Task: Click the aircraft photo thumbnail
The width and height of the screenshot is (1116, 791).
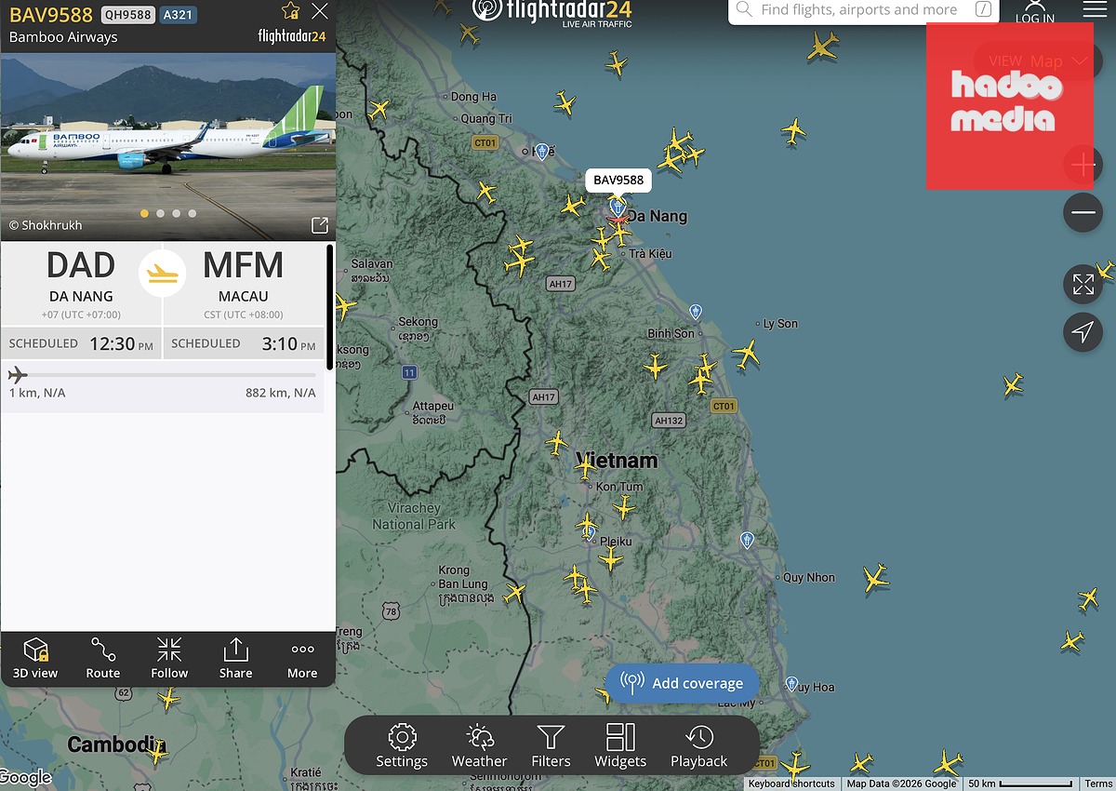Action: coord(167,146)
